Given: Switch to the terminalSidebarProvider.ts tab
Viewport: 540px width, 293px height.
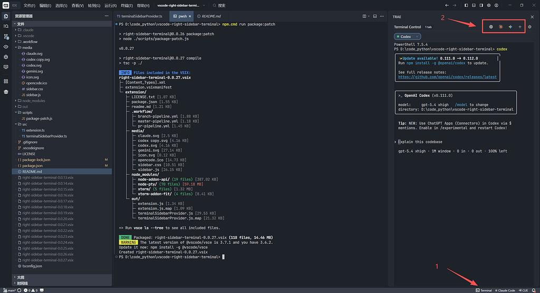Looking at the screenshot, I should point(141,16).
